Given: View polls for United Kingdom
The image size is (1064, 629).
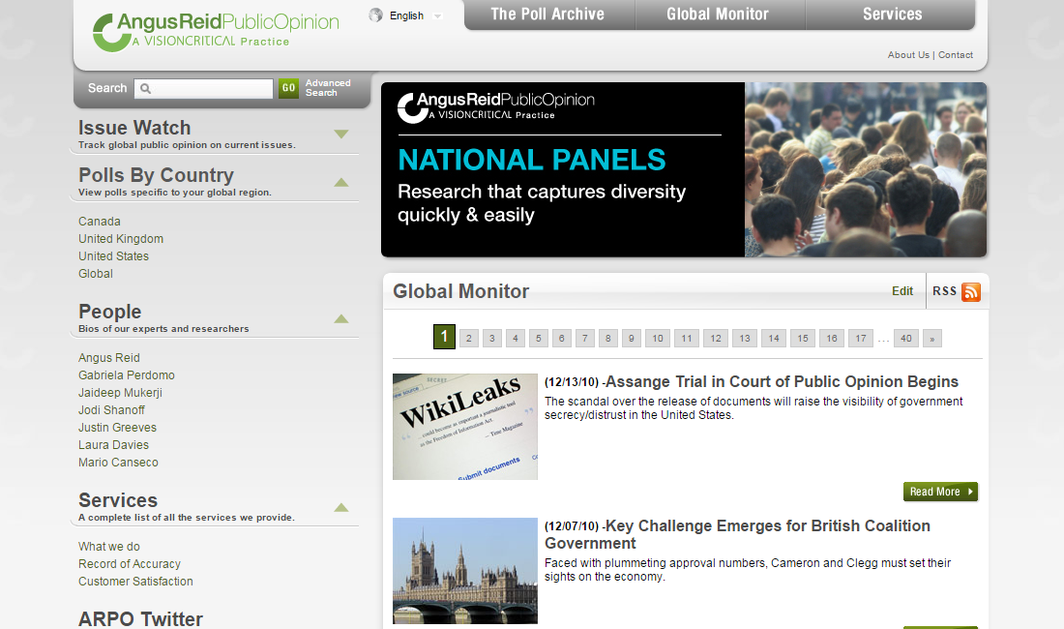Looking at the screenshot, I should point(121,239).
